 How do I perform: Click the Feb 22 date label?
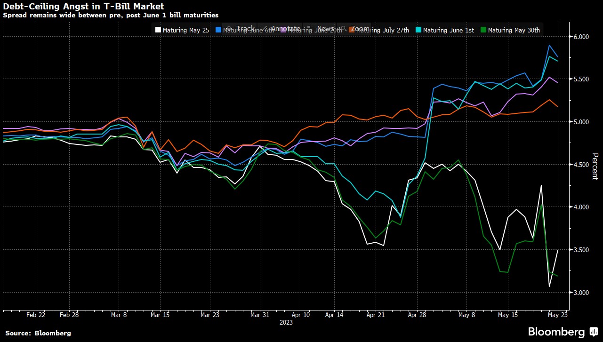point(36,315)
